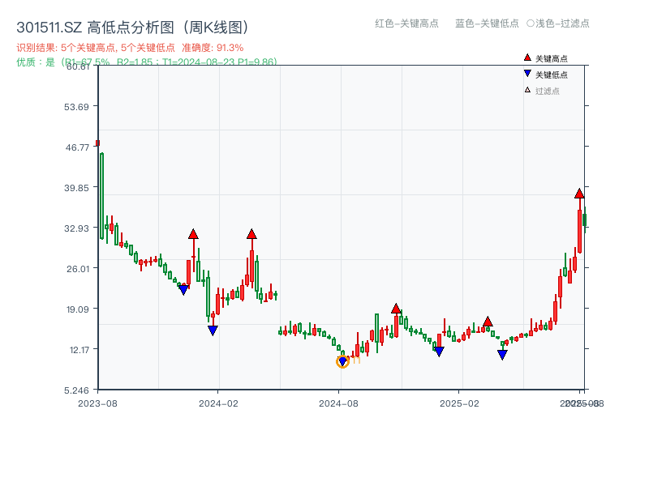
Task: Select the highest red triangle marker on the rightmost rally
Action: pyautogui.click(x=578, y=194)
